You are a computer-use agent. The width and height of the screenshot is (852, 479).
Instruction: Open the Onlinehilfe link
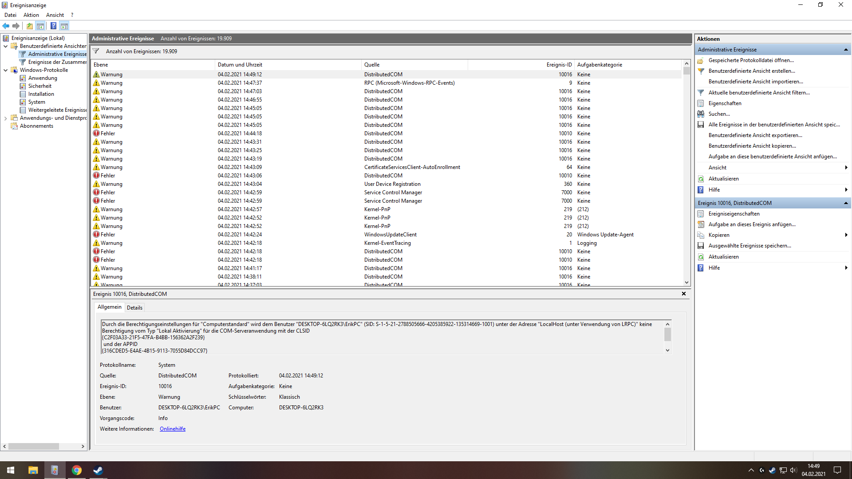pos(173,429)
